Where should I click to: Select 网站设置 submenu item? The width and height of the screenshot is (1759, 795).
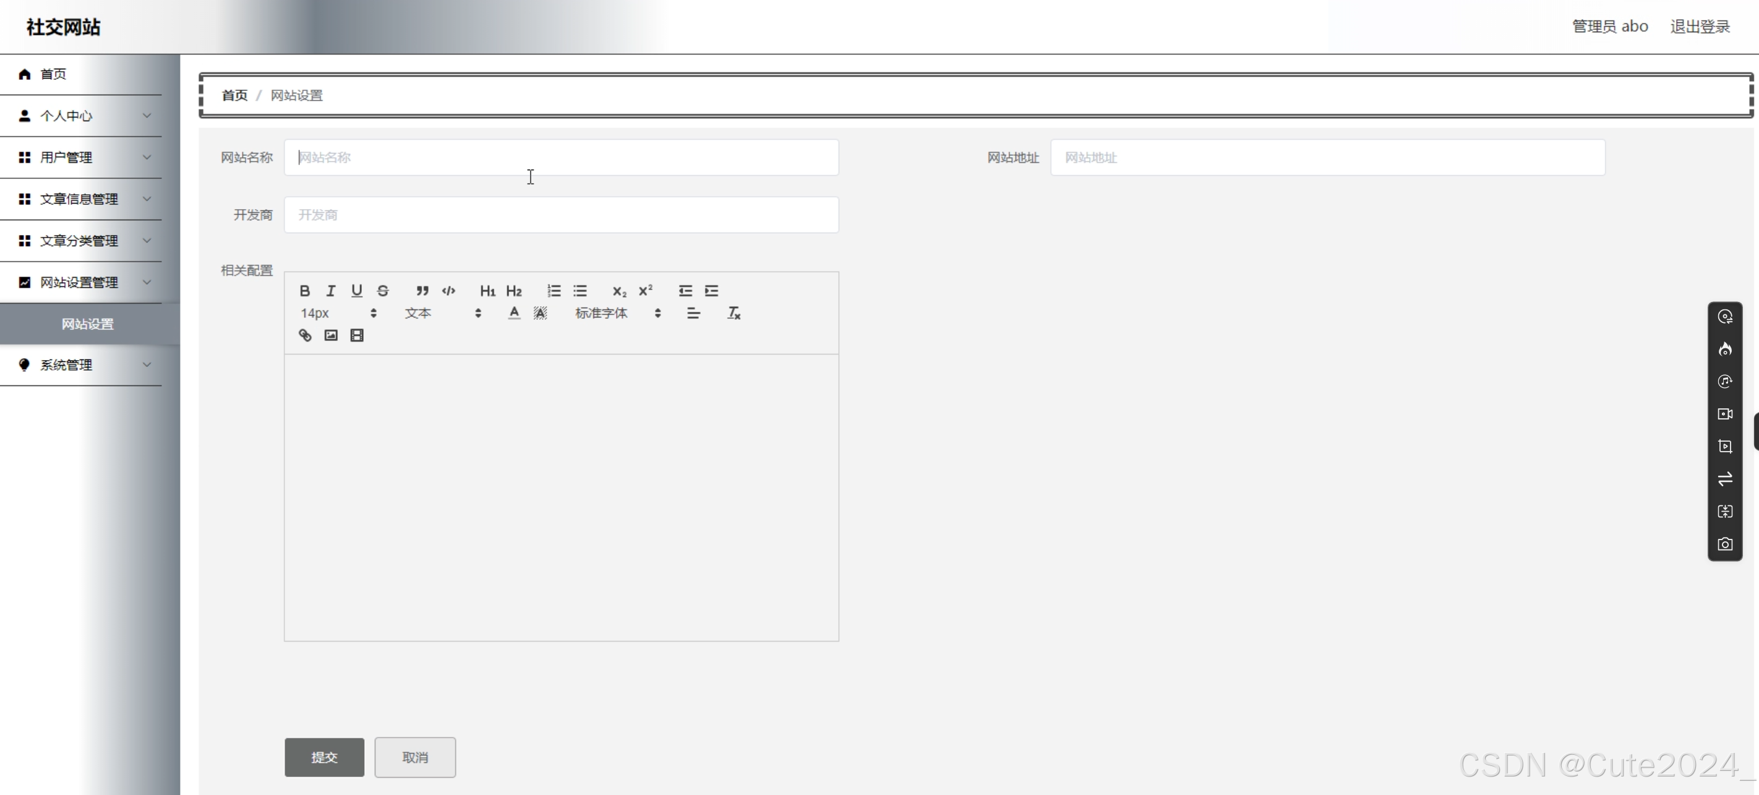(87, 324)
